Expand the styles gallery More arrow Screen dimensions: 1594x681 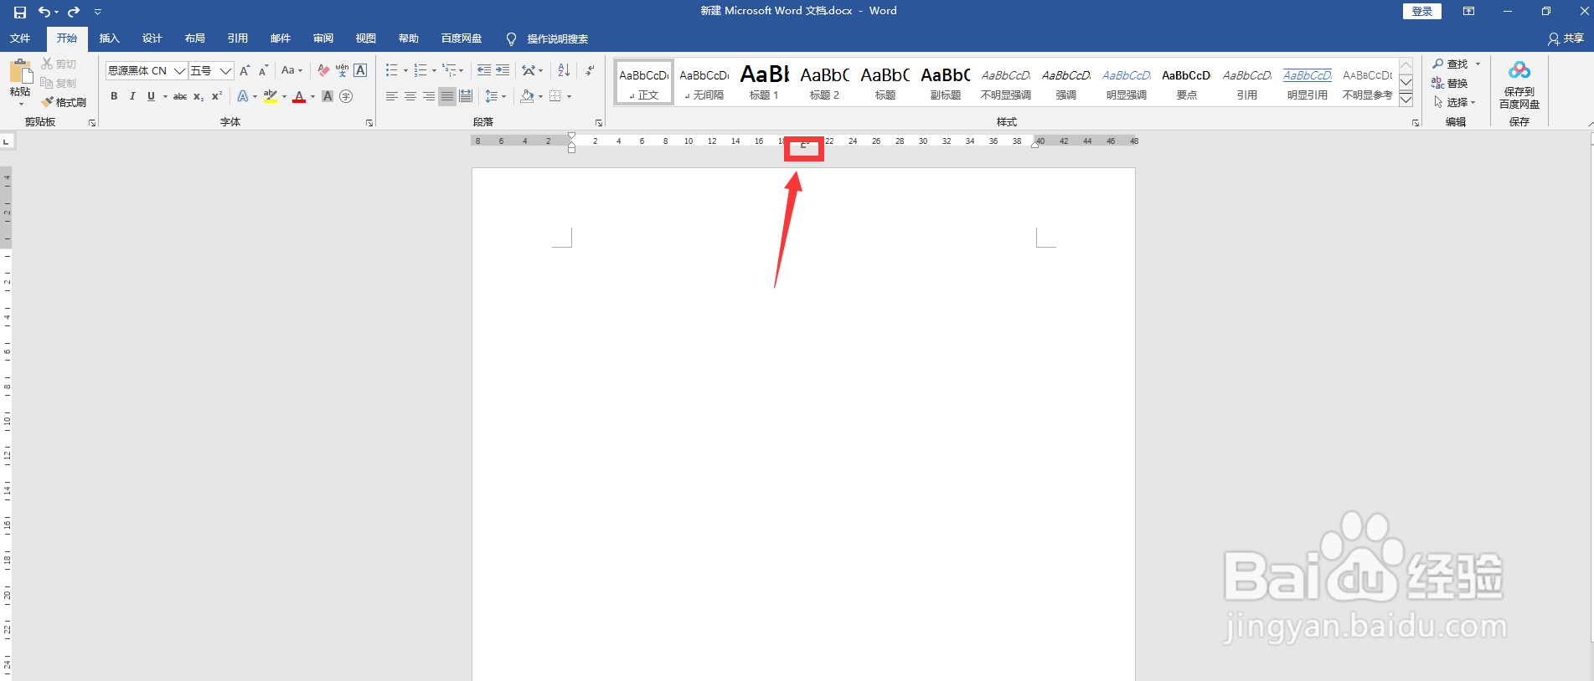click(1406, 100)
